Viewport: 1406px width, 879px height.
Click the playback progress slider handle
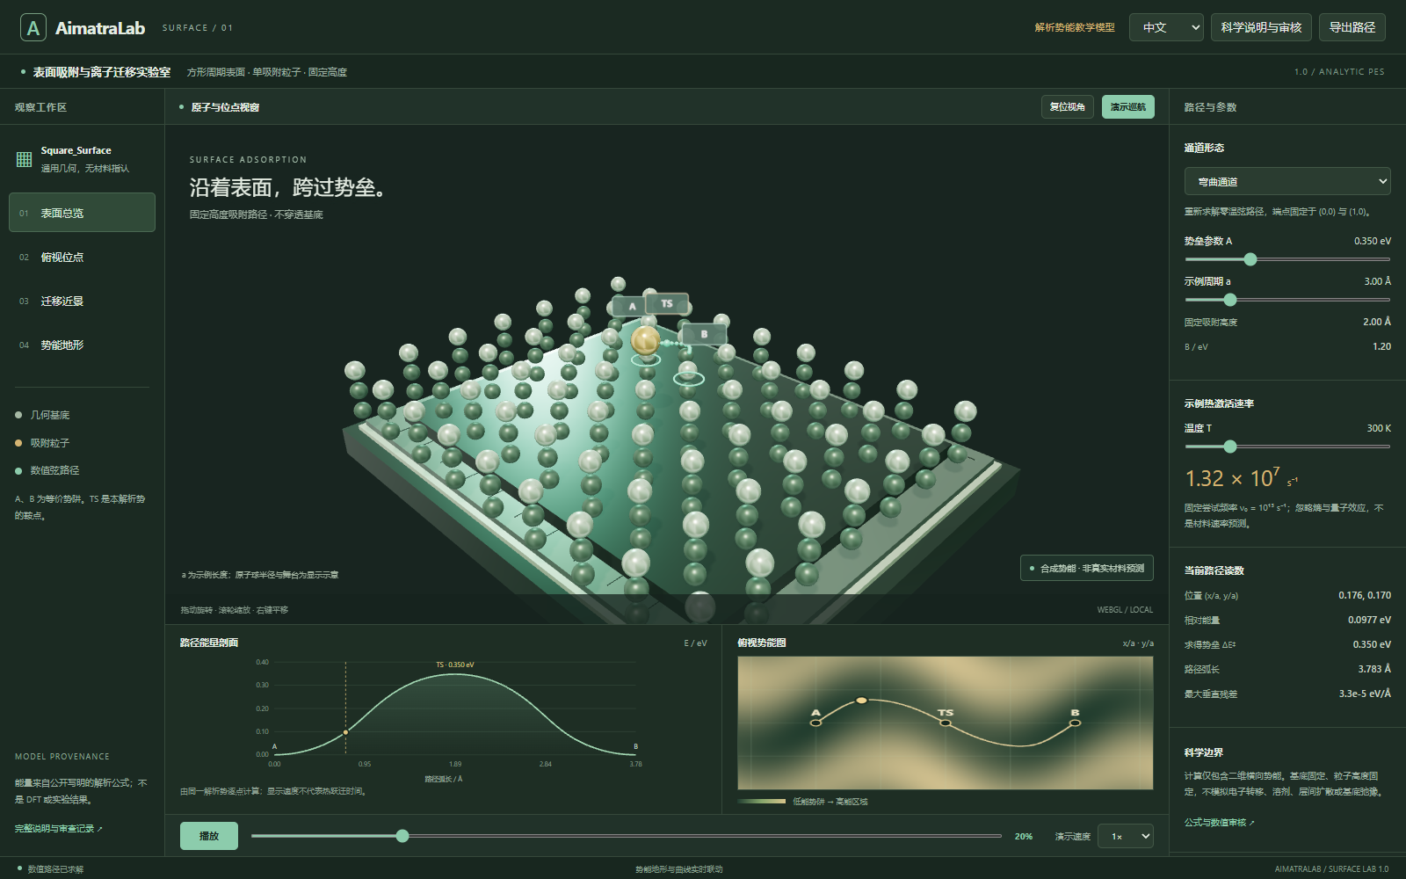tap(402, 836)
